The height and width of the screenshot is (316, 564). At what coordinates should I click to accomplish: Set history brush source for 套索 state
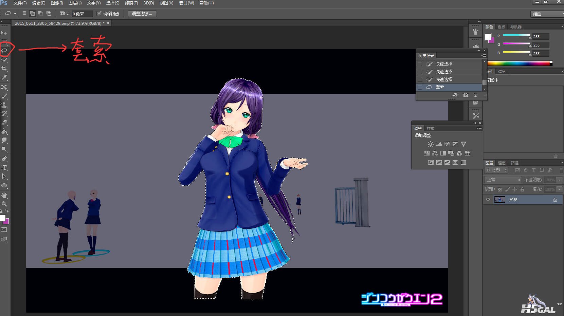(x=420, y=88)
